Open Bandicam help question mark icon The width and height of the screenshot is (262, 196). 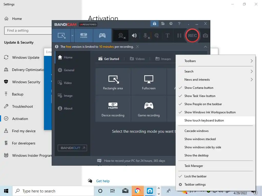179,23
